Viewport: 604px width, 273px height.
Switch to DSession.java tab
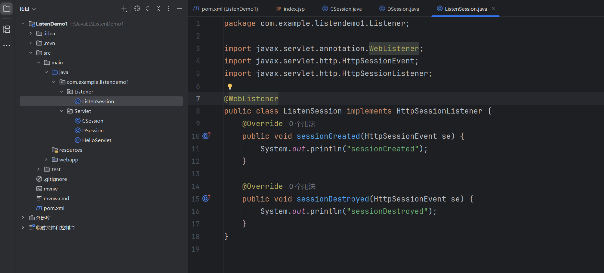point(399,9)
